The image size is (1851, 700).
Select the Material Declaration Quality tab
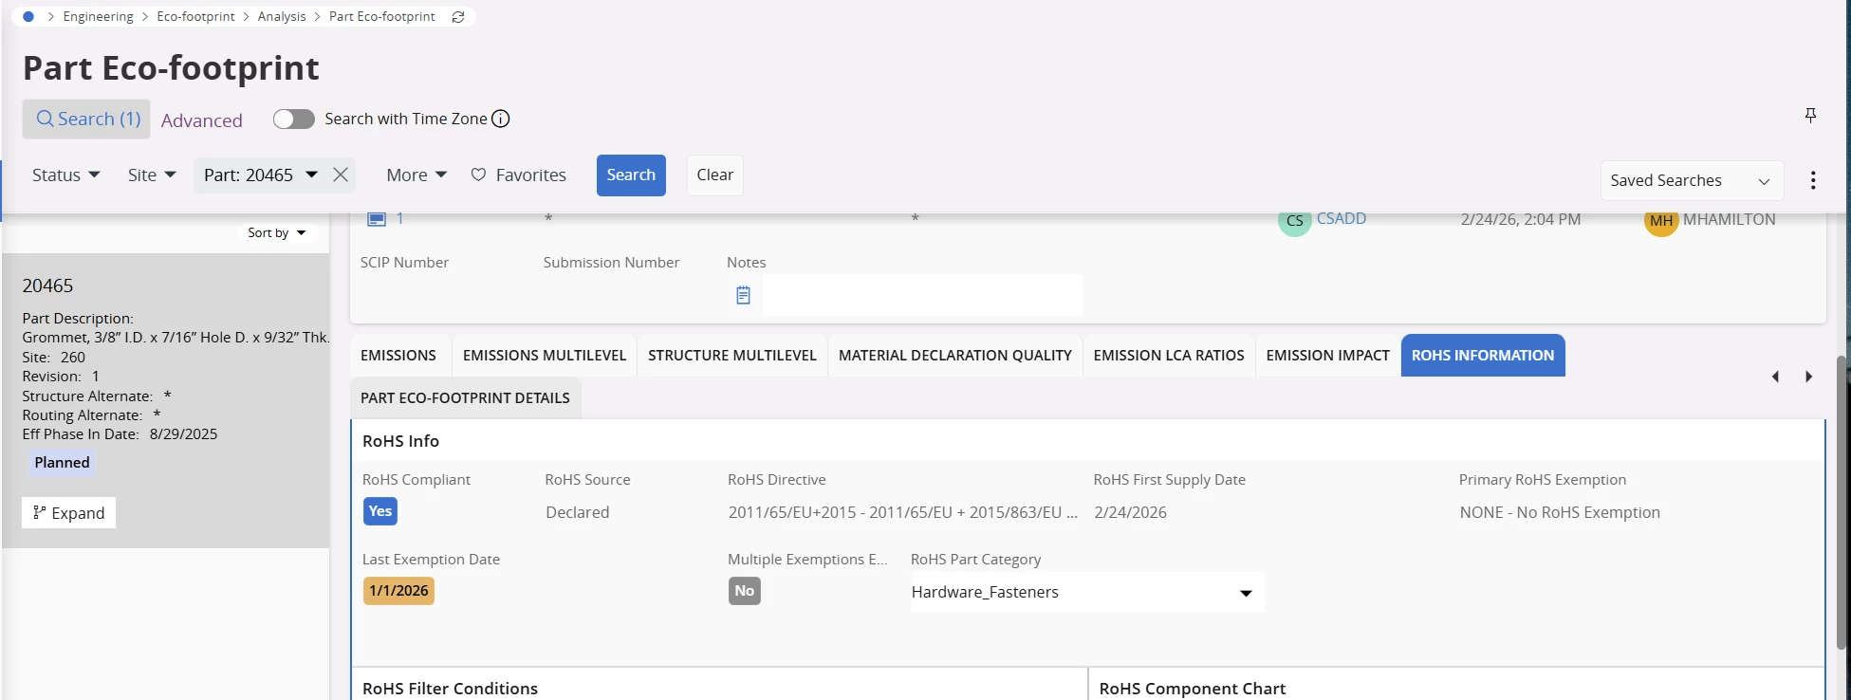tap(955, 356)
